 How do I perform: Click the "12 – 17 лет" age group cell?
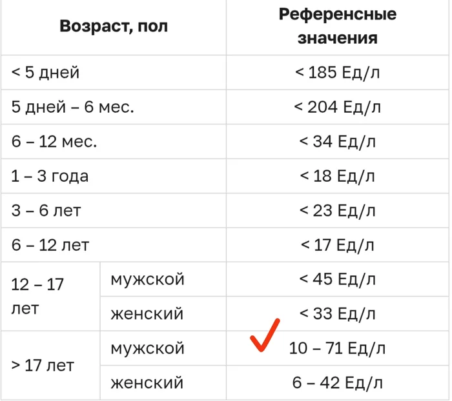(37, 296)
